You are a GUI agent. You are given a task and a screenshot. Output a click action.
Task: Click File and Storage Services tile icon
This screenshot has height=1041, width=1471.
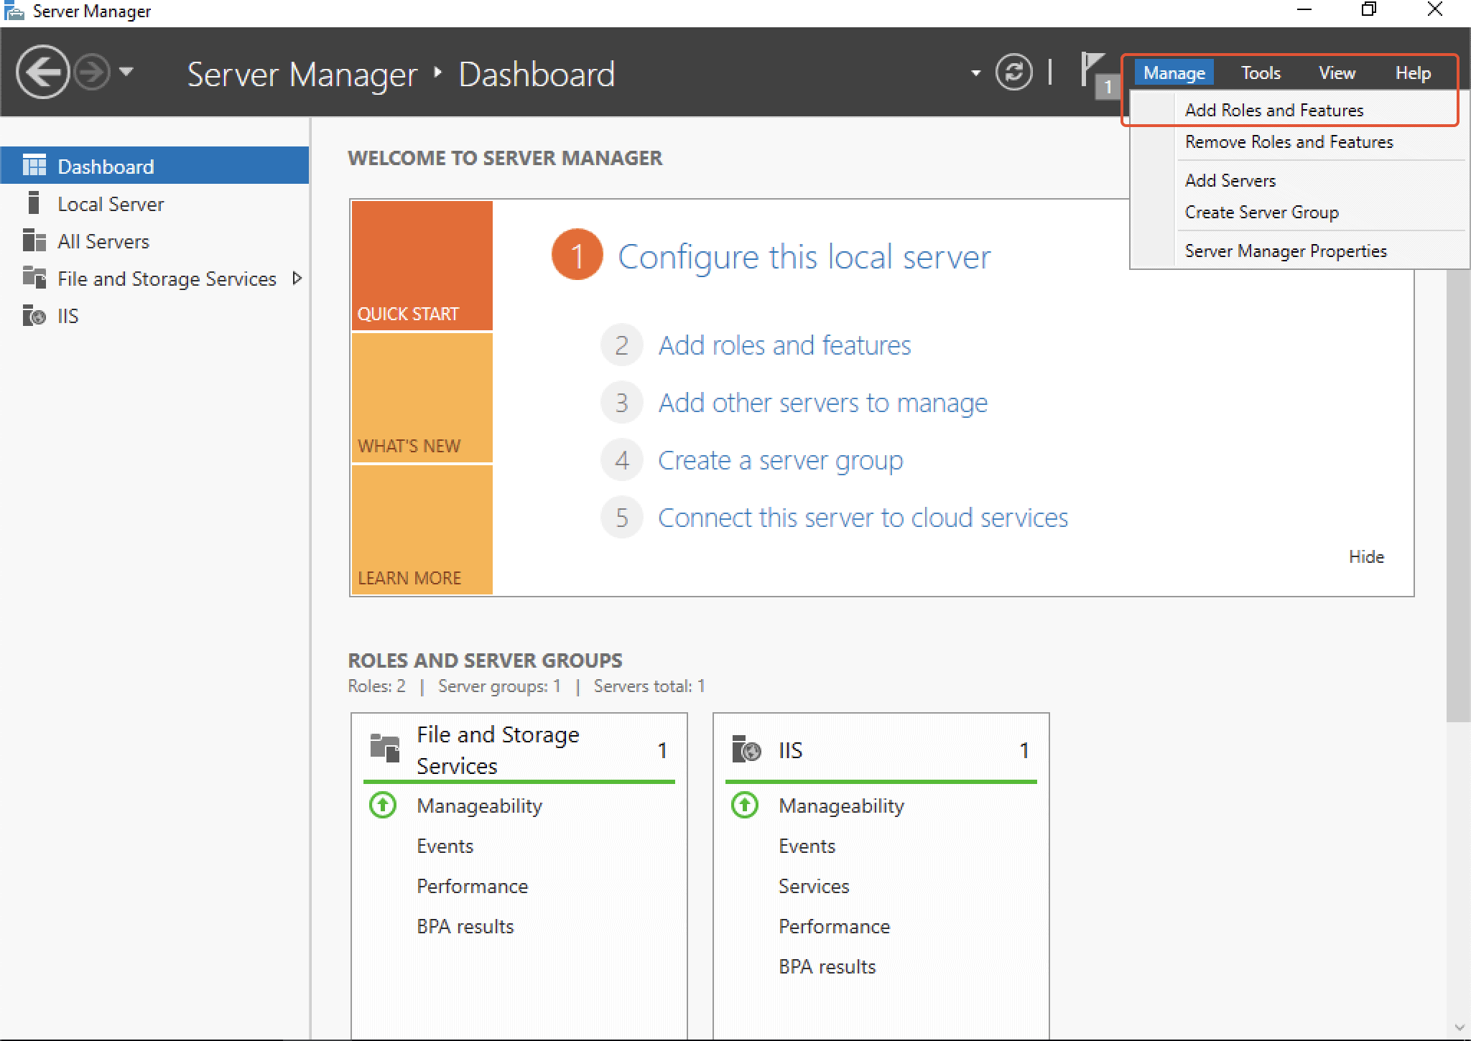384,747
